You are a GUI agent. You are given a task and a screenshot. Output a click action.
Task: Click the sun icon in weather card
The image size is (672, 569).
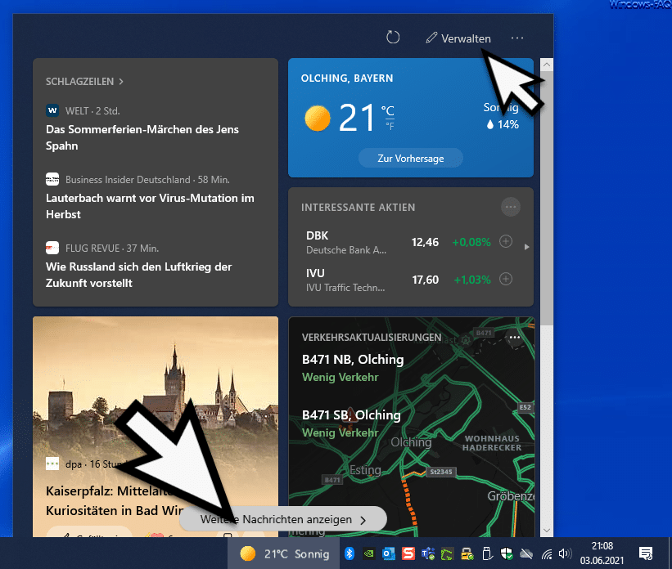point(318,119)
